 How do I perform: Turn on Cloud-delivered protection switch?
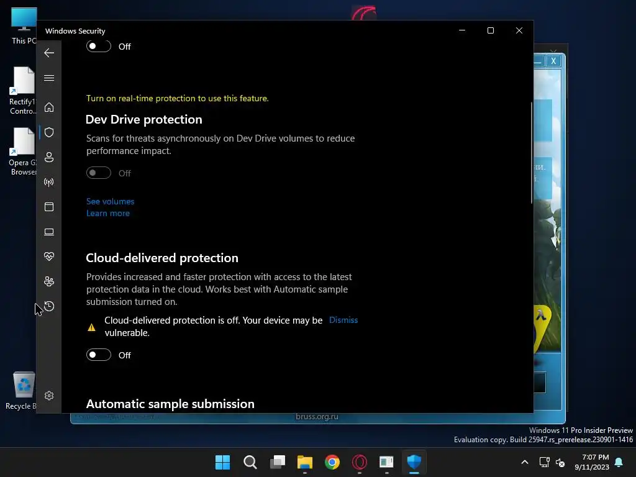(x=99, y=355)
